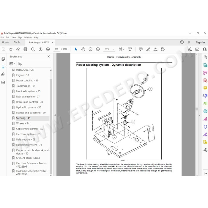Click the document vertical scrollbar thumb
Image resolution: width=208 pixels, height=208 pixels.
[x=197, y=109]
